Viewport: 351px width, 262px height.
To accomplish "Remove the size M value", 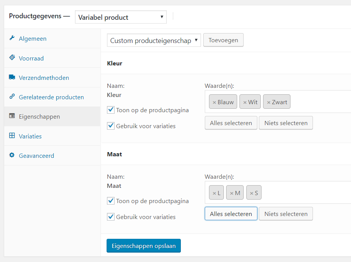I will click(232, 194).
